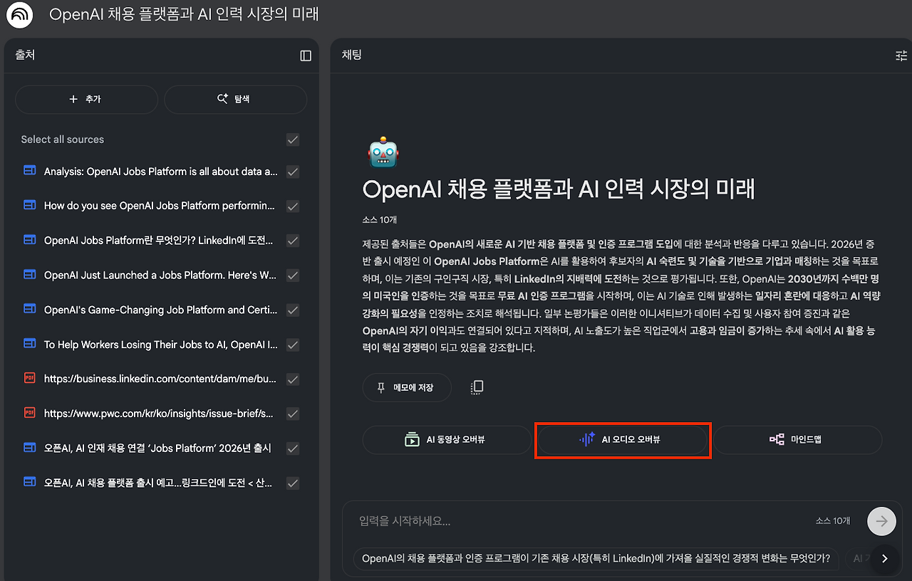Viewport: 912px width, 581px height.
Task: Uncheck 'To Help Workers Losing Their Jobs' checkbox
Action: 292,345
